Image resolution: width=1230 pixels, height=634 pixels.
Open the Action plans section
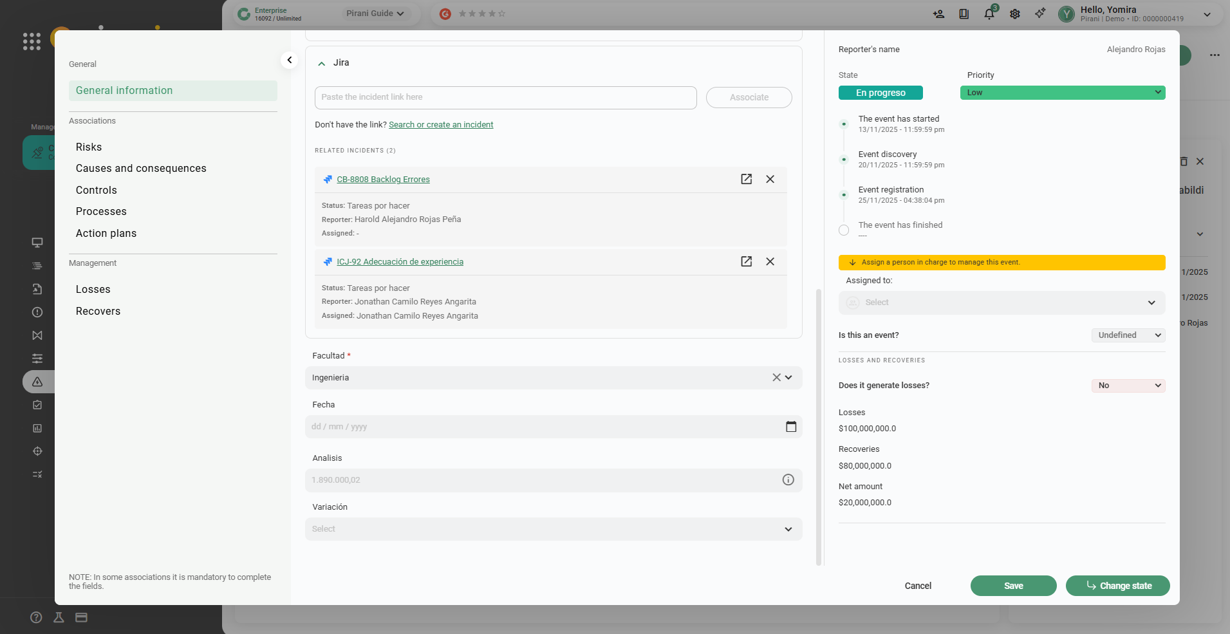click(x=106, y=233)
